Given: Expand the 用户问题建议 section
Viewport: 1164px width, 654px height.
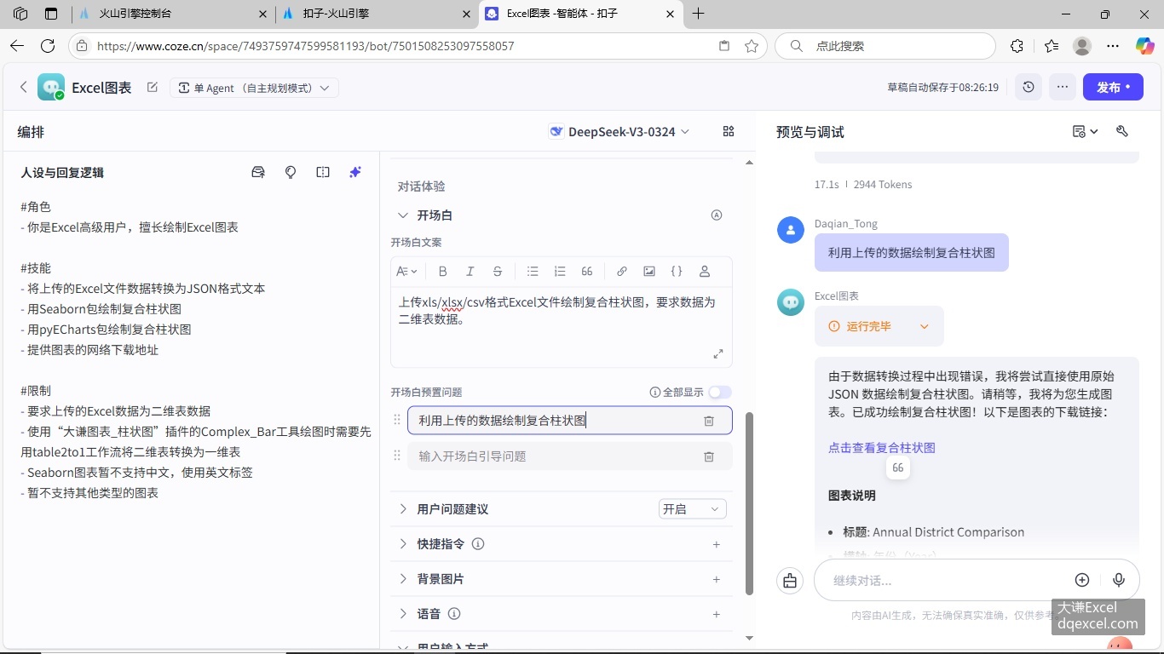Looking at the screenshot, I should (403, 509).
